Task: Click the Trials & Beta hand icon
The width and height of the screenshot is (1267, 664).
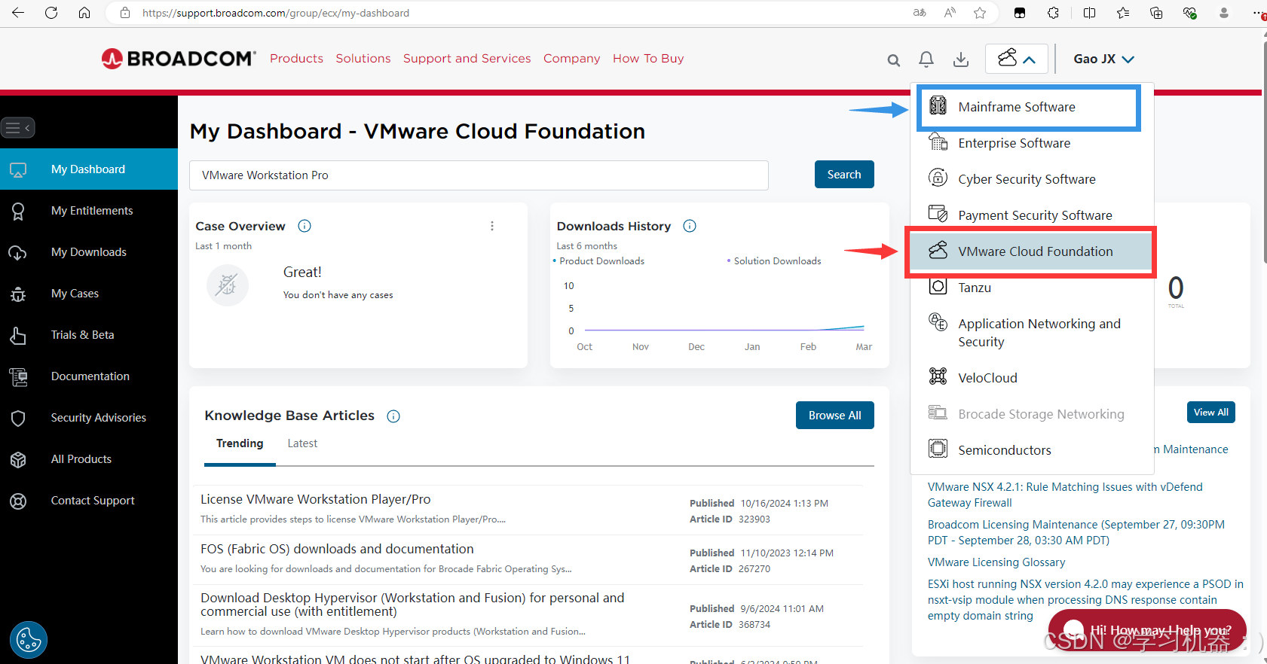Action: 18,336
